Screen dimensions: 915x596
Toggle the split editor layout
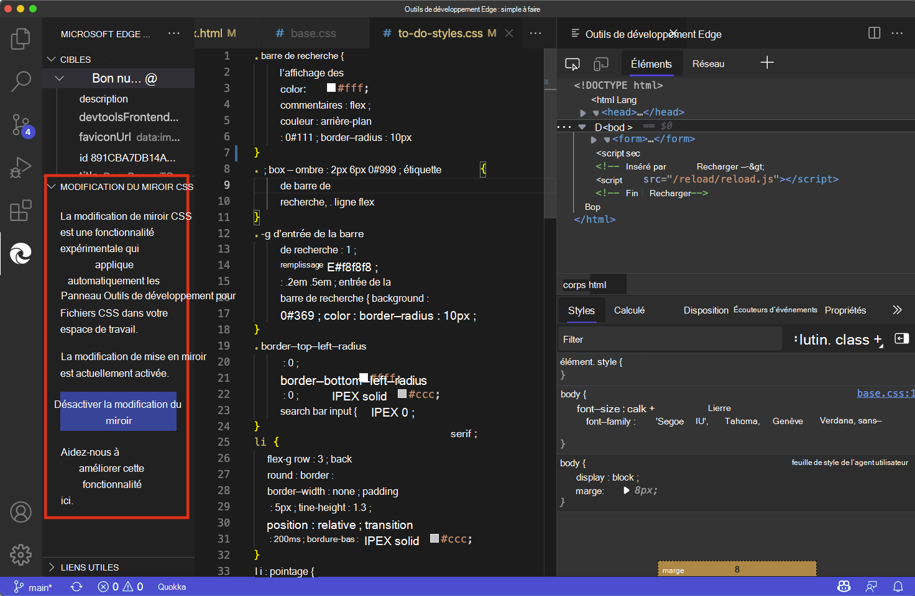875,33
